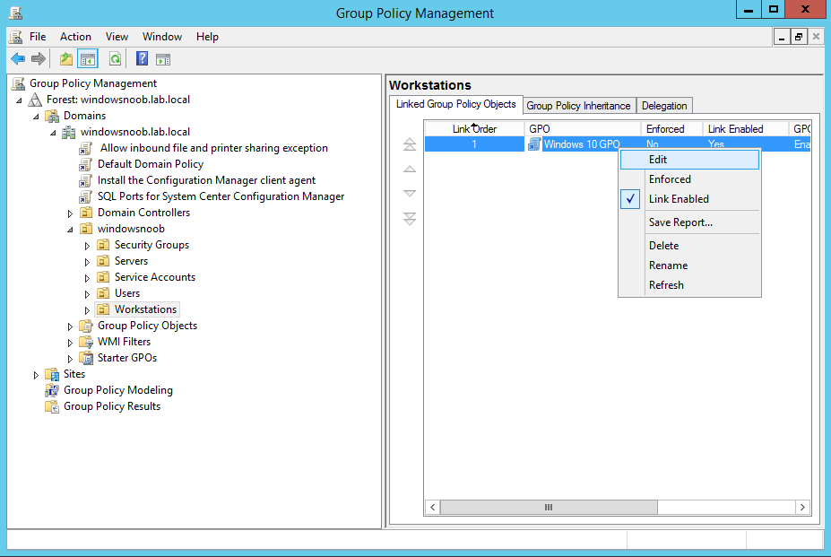Expand the Group Policy Objects node
The image size is (831, 557).
click(x=71, y=326)
